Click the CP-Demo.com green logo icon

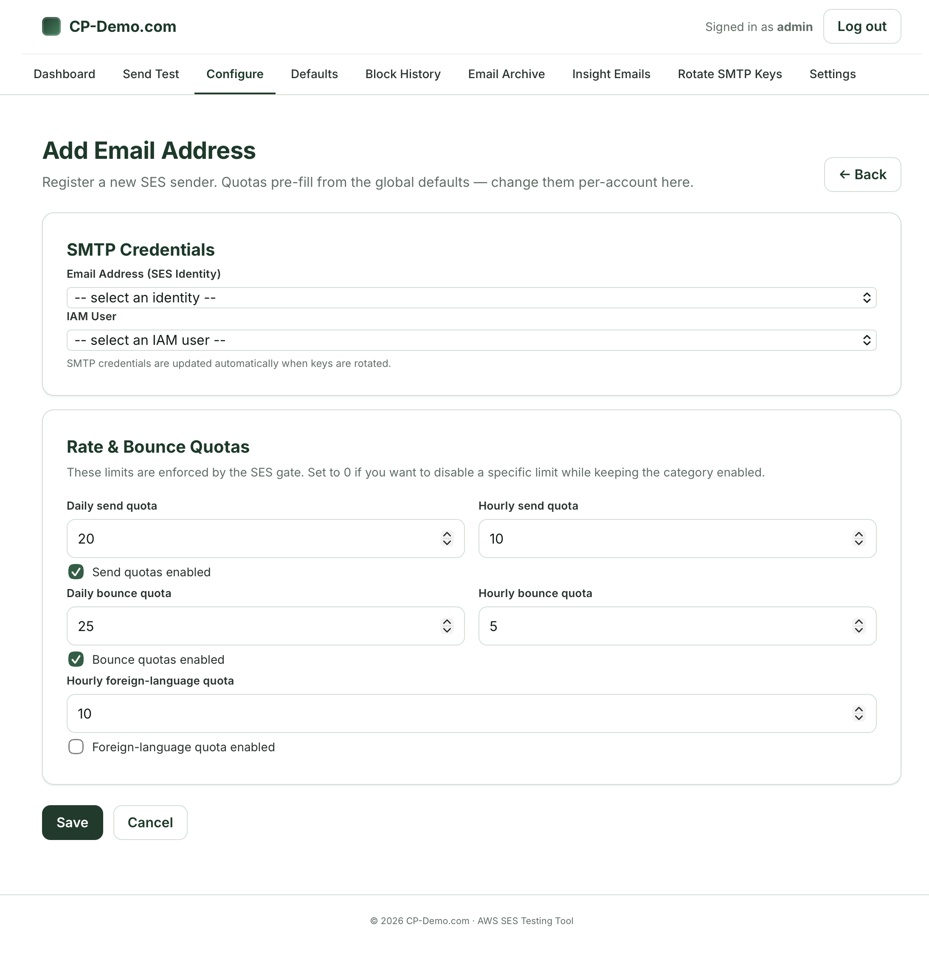(51, 27)
